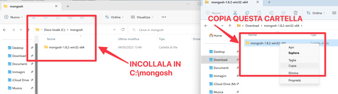Expand recent locations chevron in mongosh-1.8.2 window
Image resolution: width=338 pixels, height=94 pixels.
(222, 25)
